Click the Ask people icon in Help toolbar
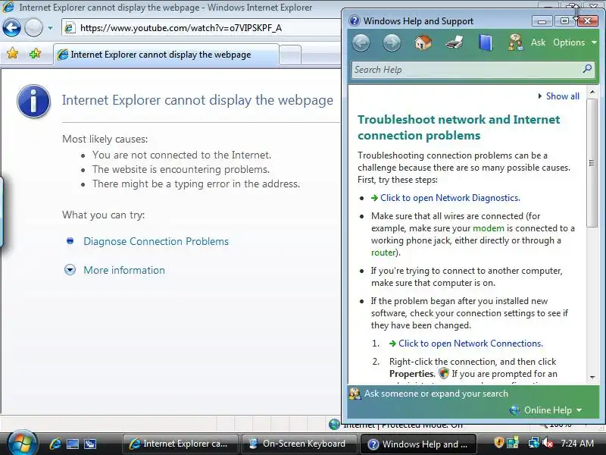This screenshot has height=455, width=606. pyautogui.click(x=516, y=42)
